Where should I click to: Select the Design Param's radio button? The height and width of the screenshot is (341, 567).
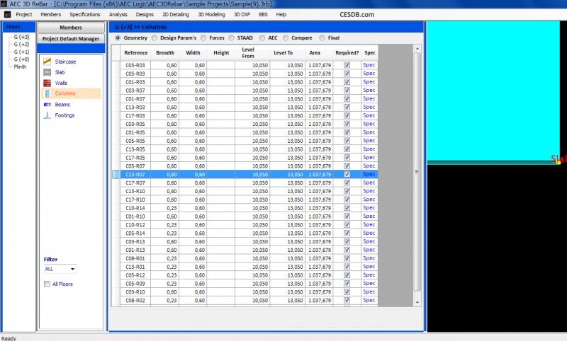[x=155, y=38]
